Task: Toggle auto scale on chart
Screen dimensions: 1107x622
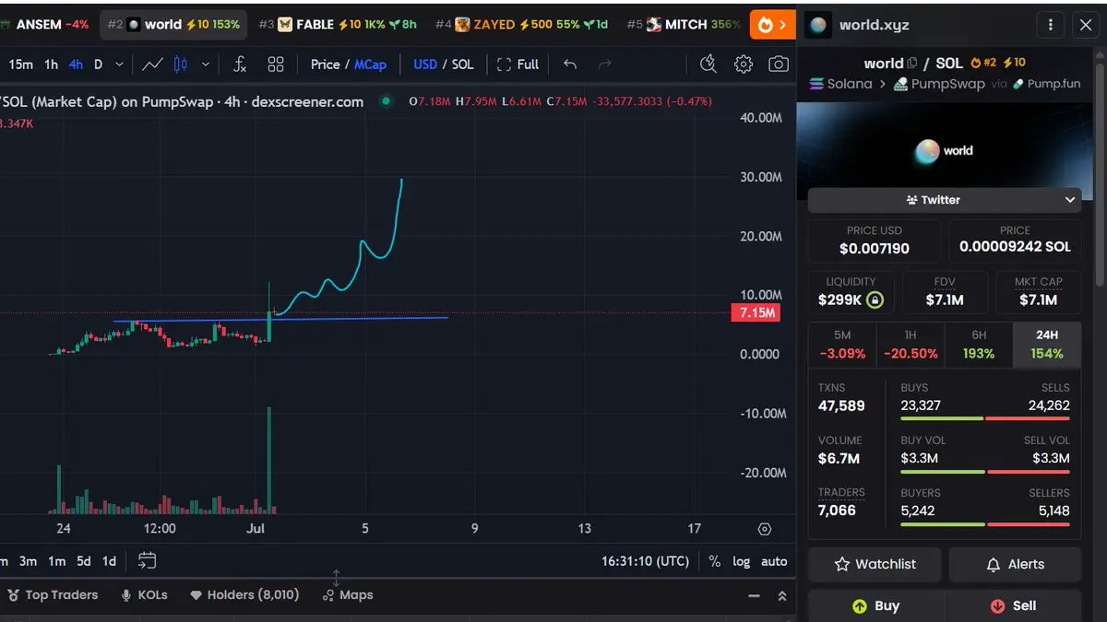Action: [x=774, y=561]
